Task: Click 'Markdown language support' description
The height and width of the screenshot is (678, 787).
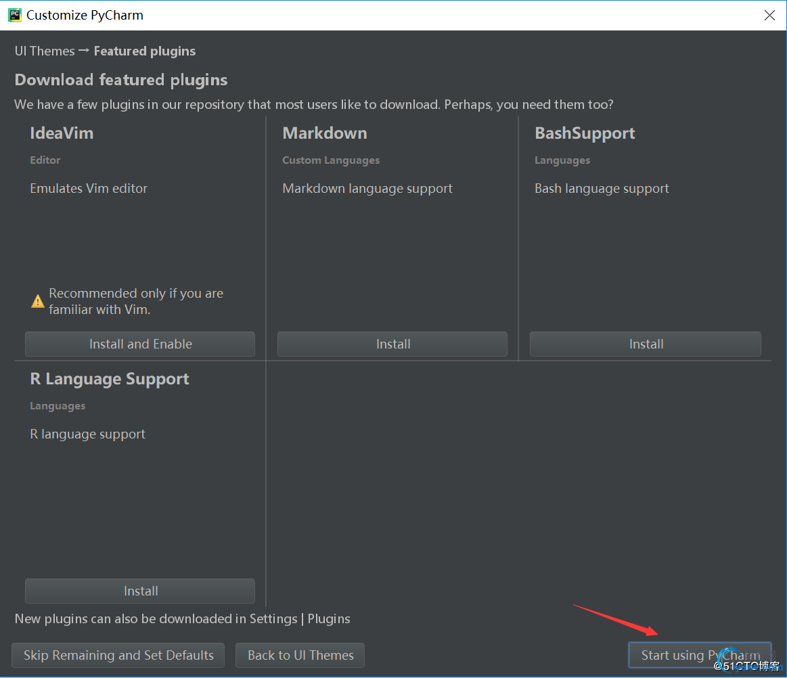Action: point(367,189)
